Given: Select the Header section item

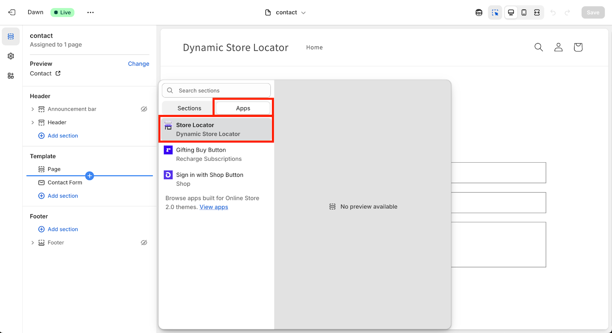Looking at the screenshot, I should (x=57, y=123).
